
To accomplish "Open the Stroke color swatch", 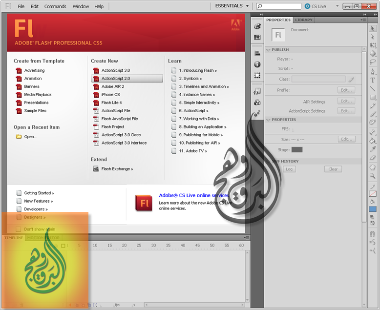I will point(373,194).
